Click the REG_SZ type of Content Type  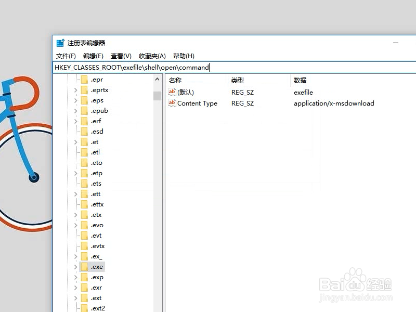point(242,103)
